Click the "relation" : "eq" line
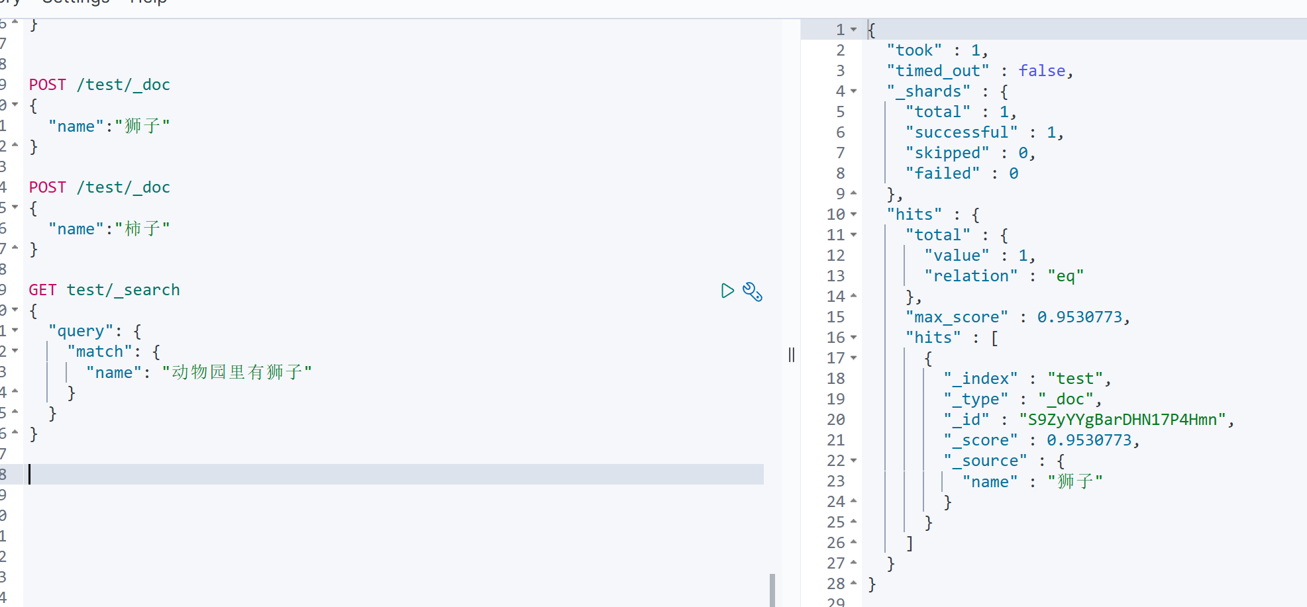This screenshot has width=1307, height=607. (x=1004, y=276)
